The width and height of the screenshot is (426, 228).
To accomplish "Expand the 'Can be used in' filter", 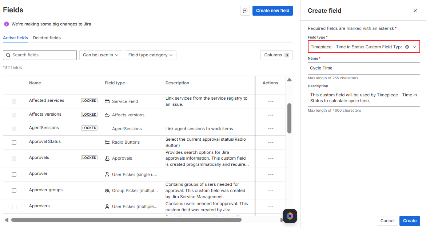I will tap(100, 55).
